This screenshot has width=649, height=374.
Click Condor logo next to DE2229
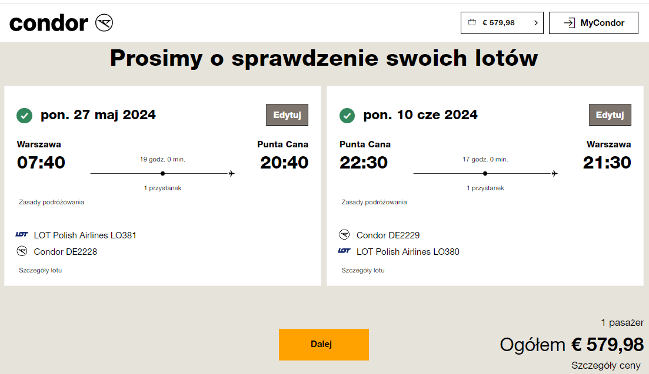(344, 234)
